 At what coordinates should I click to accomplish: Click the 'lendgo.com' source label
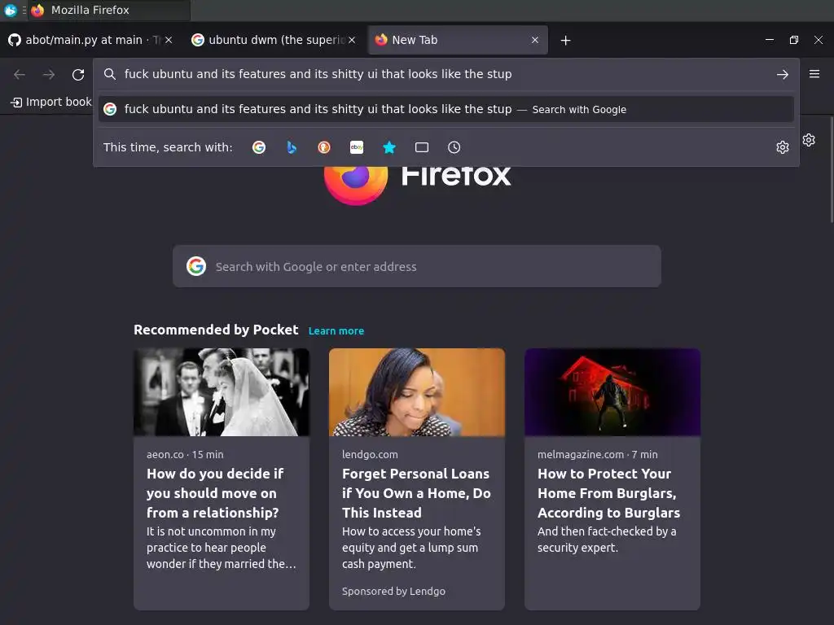coord(370,454)
